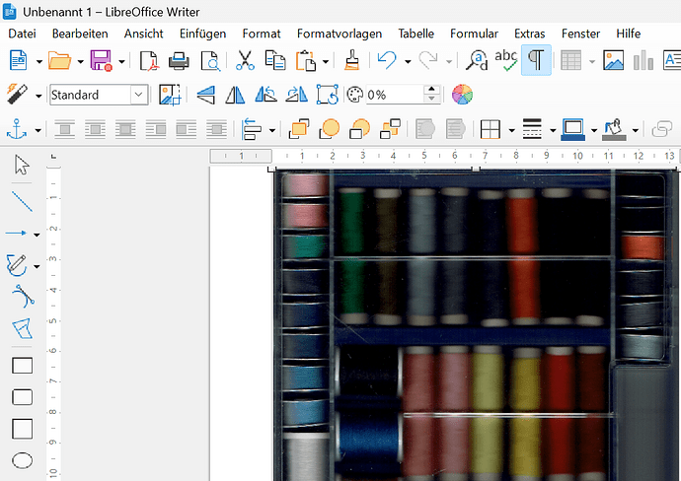Open the Einfügen menu
This screenshot has height=481, width=681.
203,34
